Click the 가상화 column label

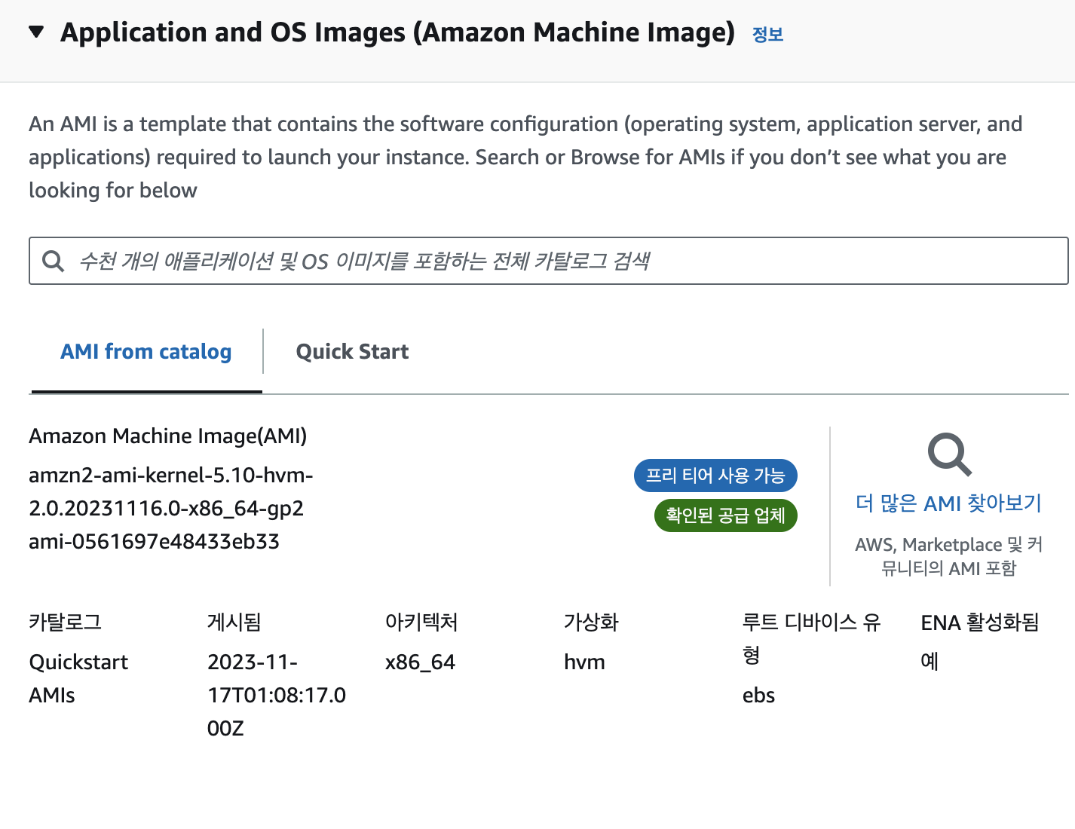tap(591, 623)
